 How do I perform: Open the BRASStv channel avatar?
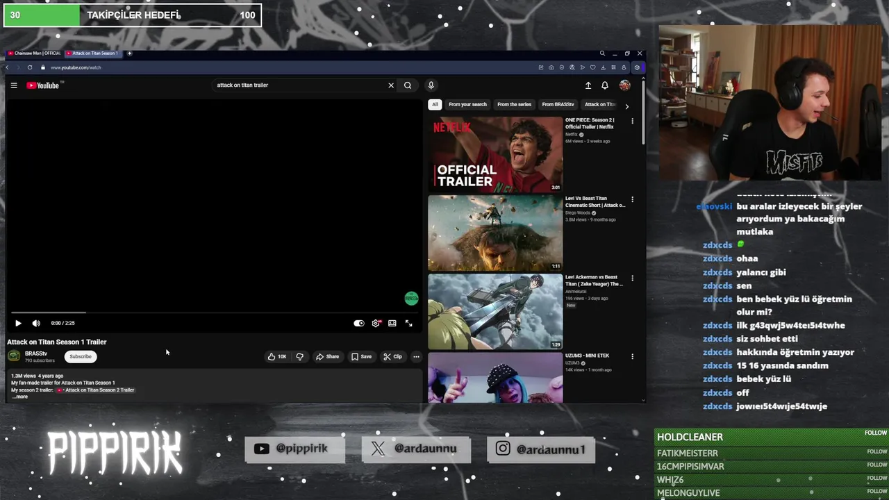14,356
